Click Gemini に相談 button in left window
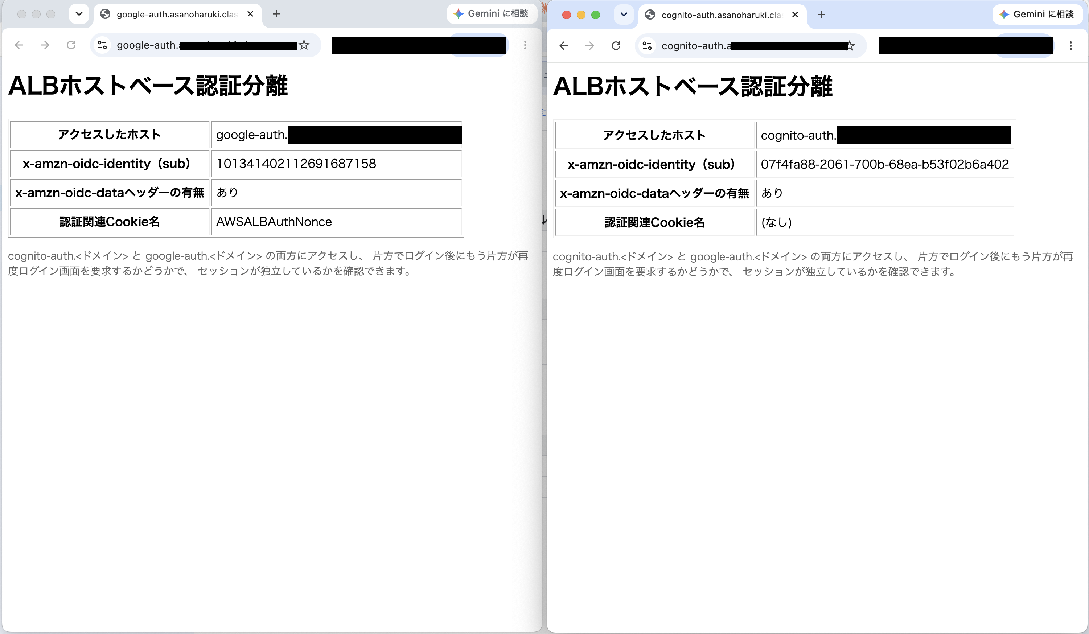The width and height of the screenshot is (1089, 634). click(492, 14)
